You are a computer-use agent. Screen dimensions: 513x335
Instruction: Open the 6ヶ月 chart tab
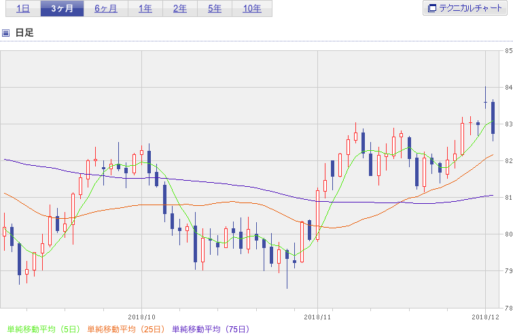106,9
